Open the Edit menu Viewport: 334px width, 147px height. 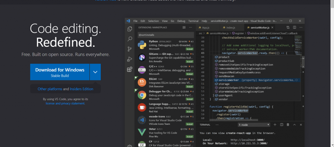tap(143, 21)
